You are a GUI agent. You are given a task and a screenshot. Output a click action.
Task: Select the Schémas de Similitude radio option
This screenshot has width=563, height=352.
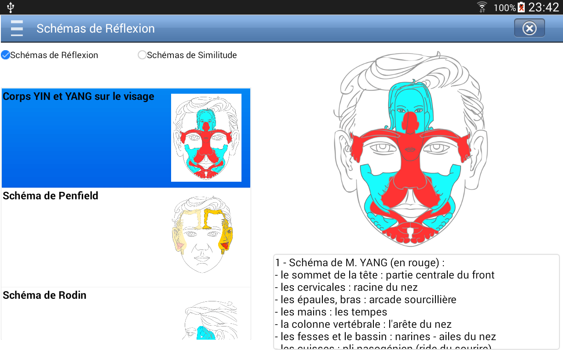[187, 55]
